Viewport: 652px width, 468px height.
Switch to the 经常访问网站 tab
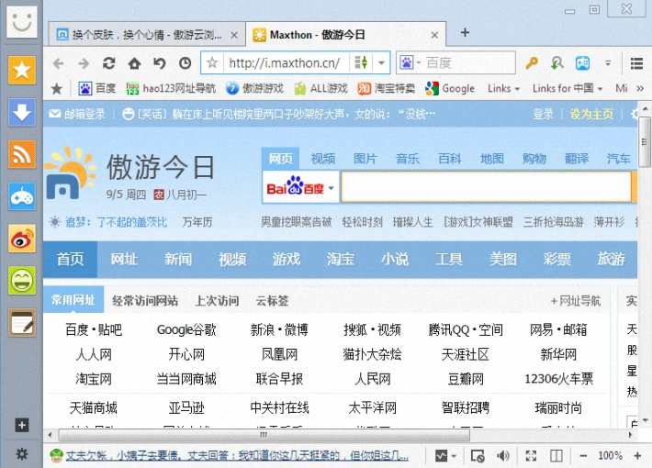145,300
